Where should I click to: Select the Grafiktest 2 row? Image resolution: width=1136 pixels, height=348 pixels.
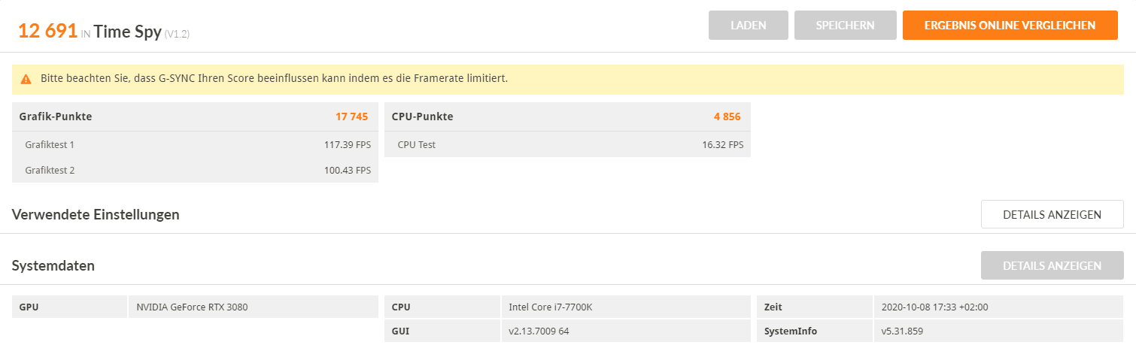(195, 170)
